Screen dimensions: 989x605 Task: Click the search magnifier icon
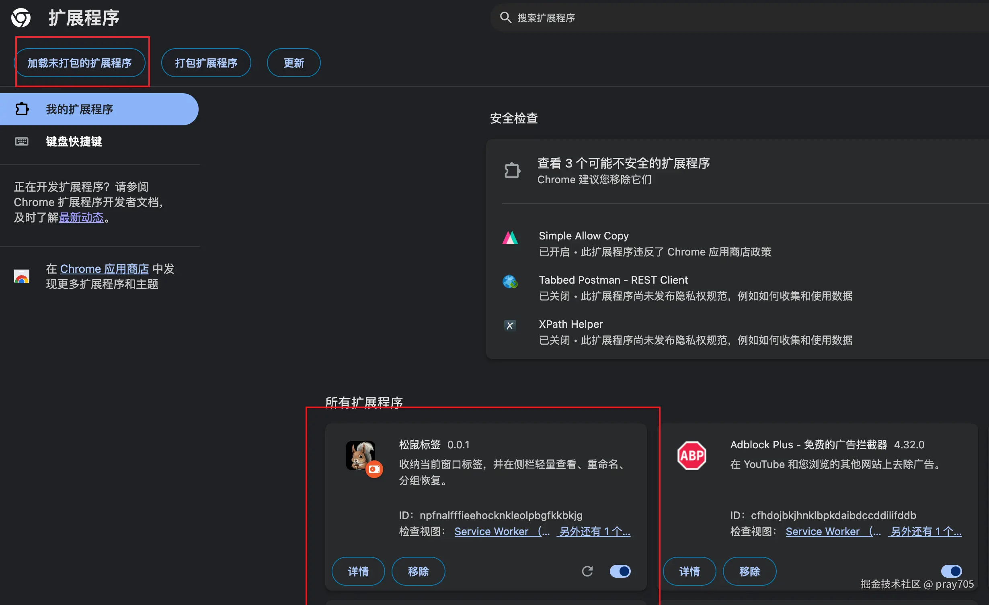505,18
